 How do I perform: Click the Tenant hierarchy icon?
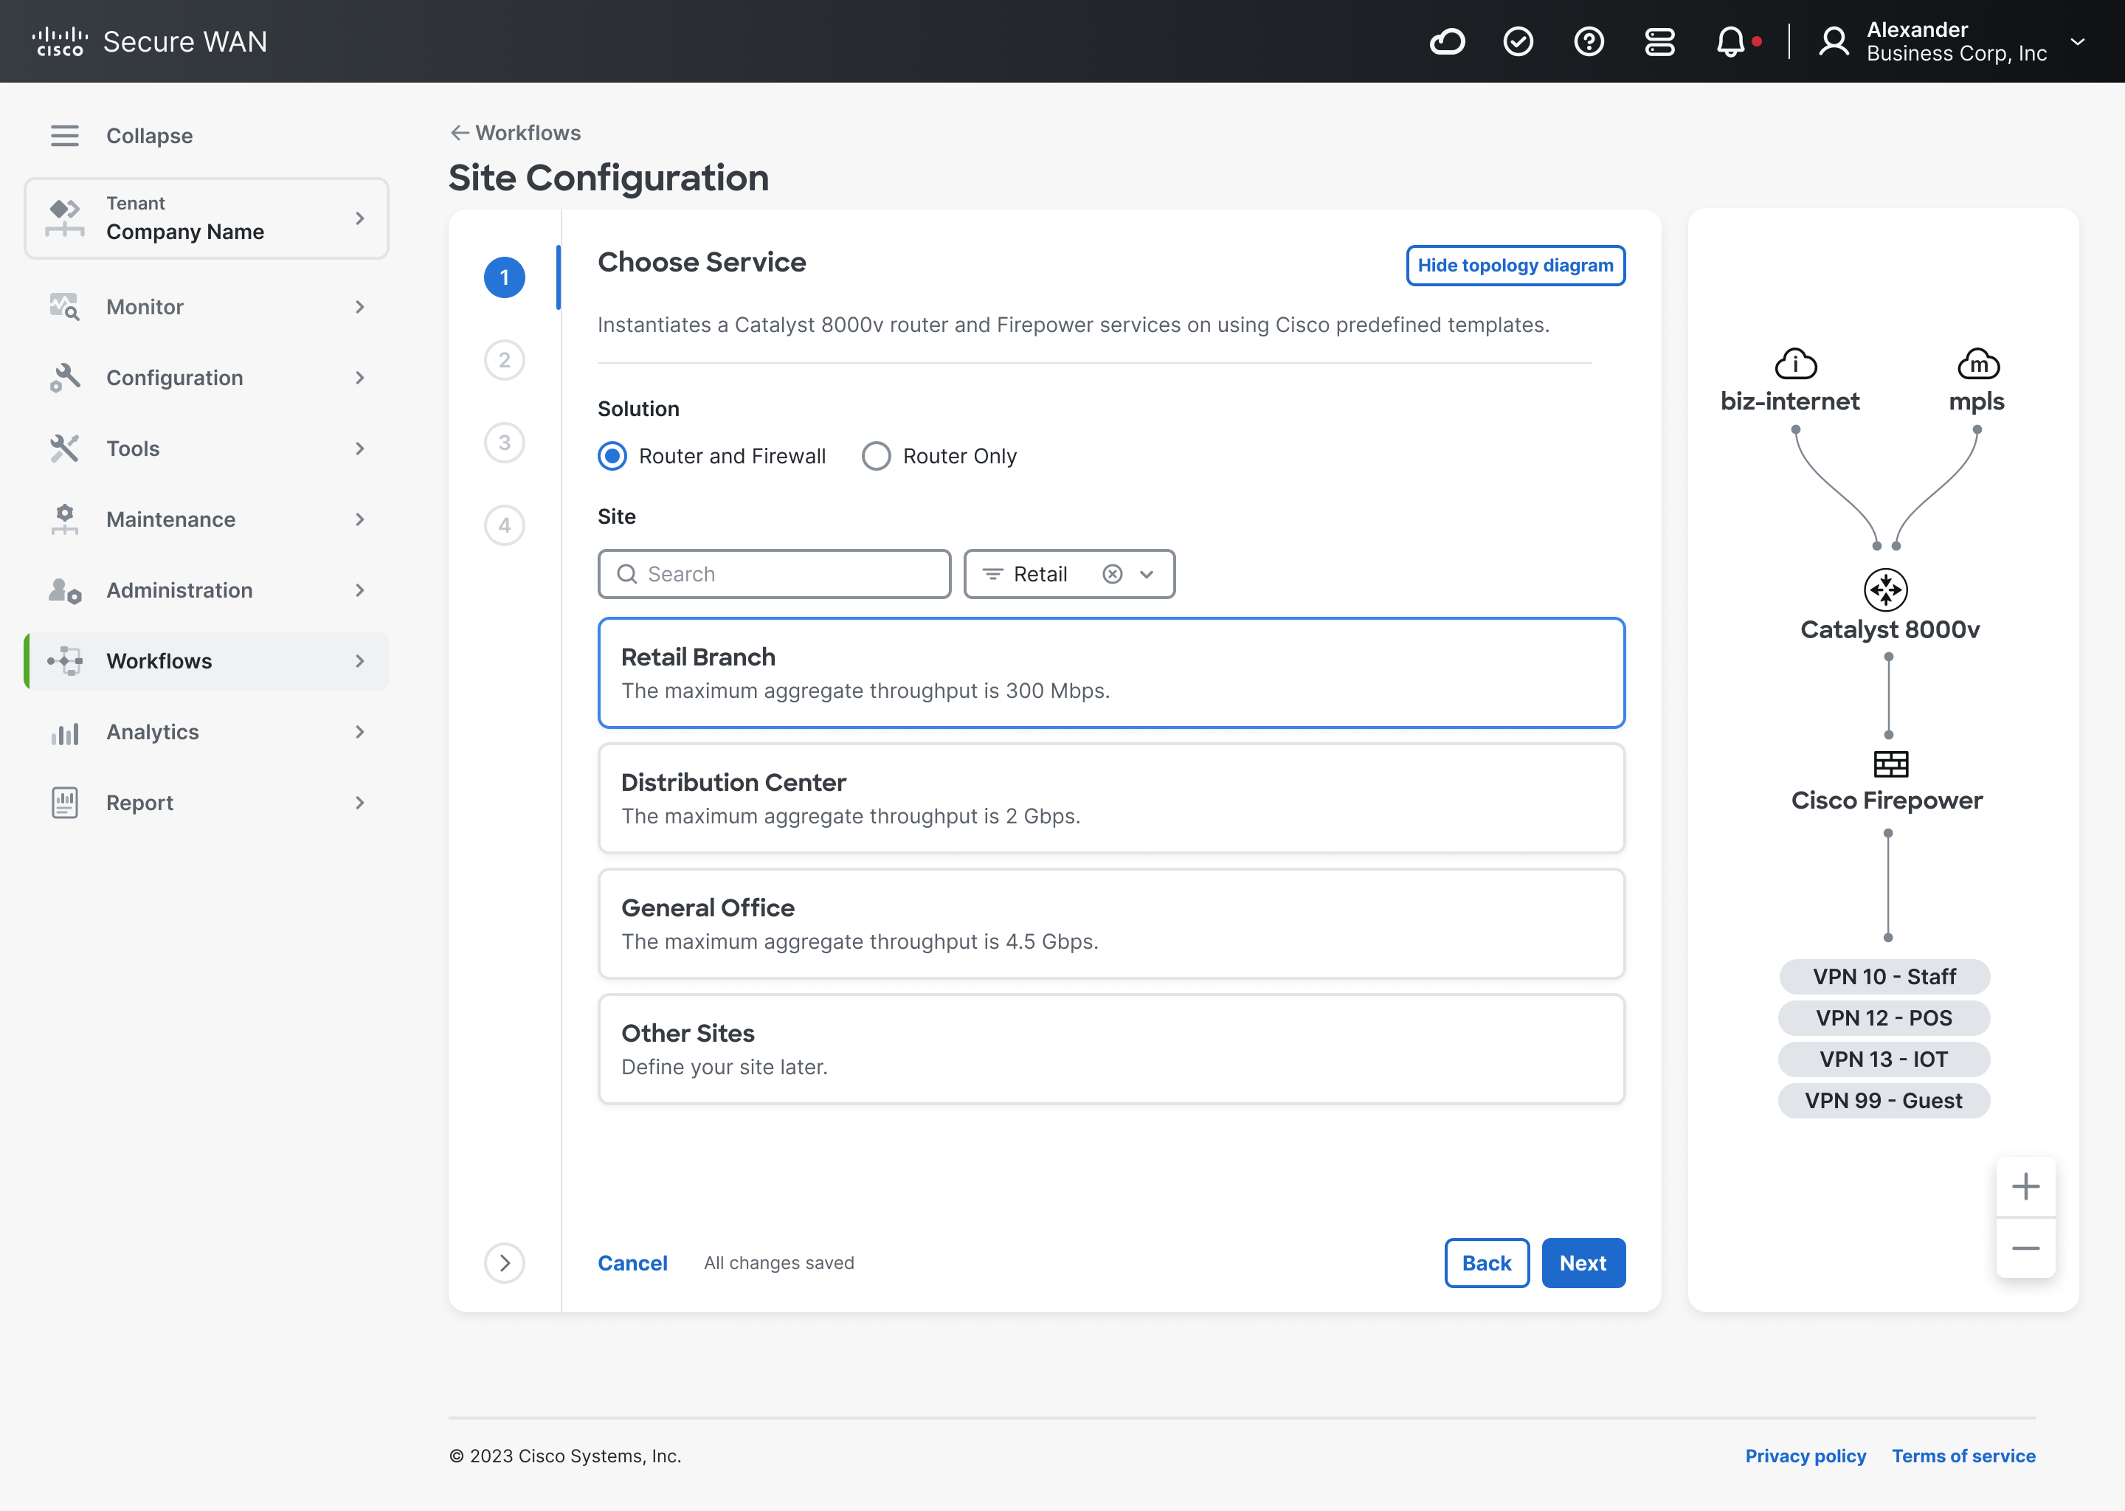[64, 218]
